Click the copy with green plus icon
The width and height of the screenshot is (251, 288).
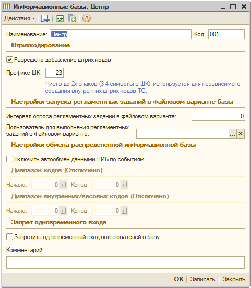[x=72, y=18]
